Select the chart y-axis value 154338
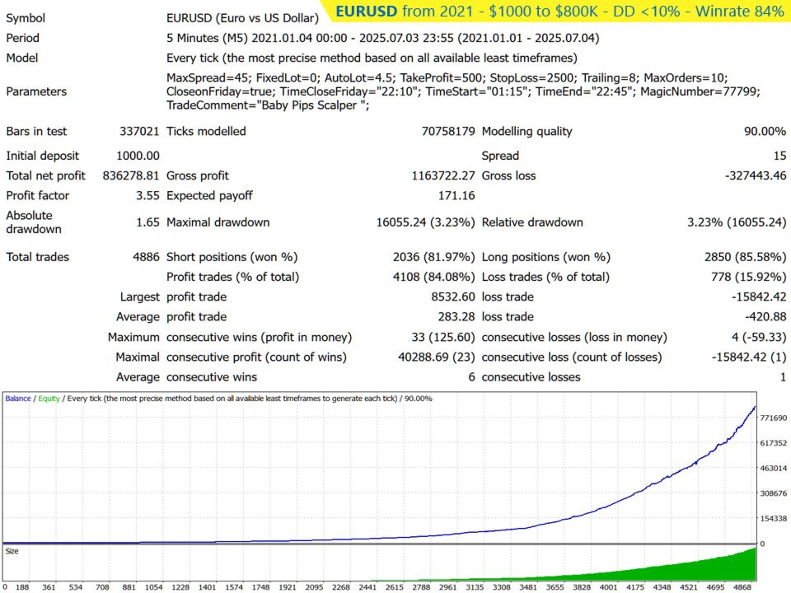This screenshot has height=593, width=791. coord(774,519)
